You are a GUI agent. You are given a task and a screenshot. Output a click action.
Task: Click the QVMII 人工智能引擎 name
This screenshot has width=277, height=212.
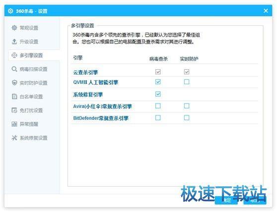tap(96, 82)
